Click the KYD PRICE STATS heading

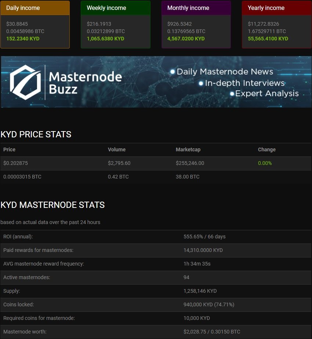(36, 134)
